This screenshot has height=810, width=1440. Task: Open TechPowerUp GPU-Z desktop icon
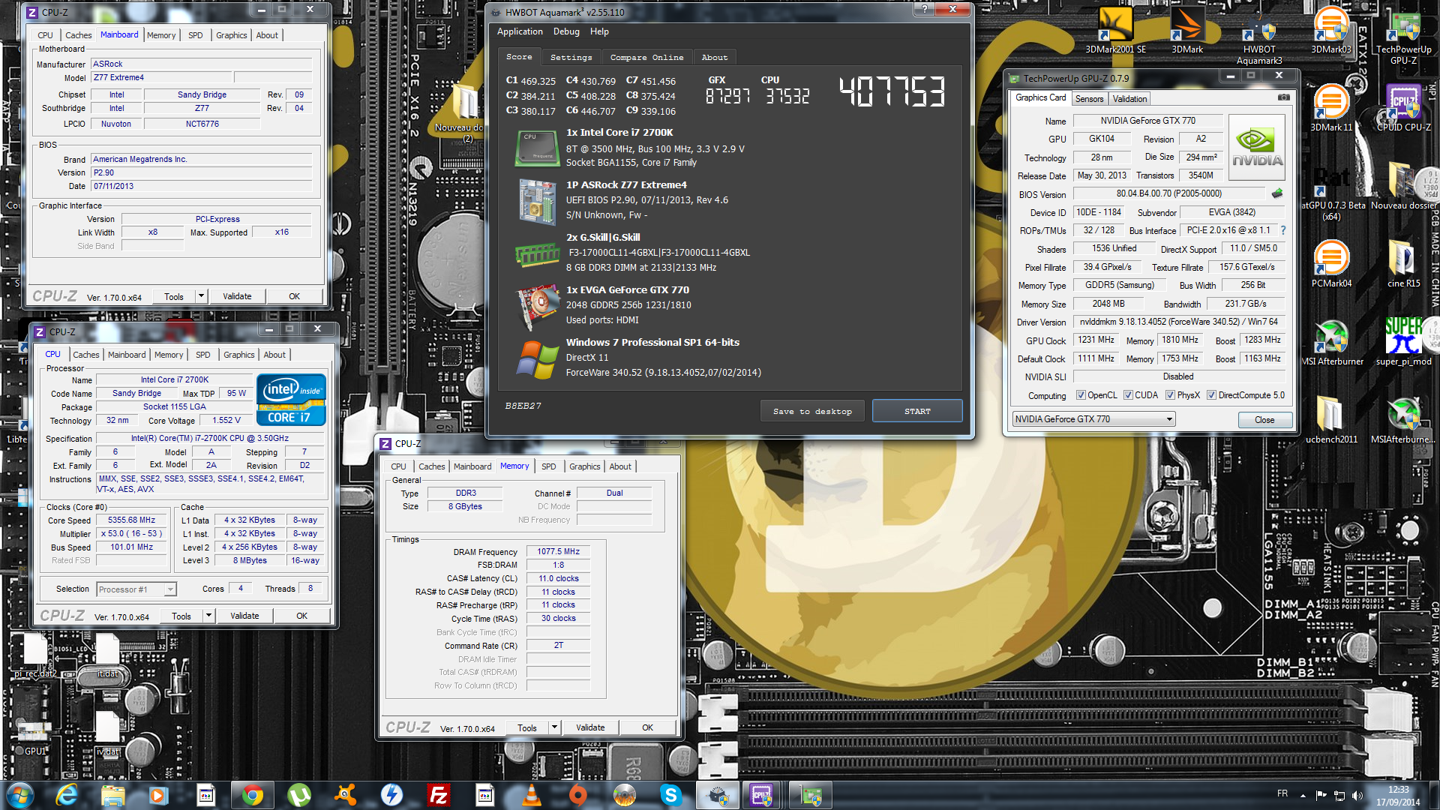point(1403,35)
